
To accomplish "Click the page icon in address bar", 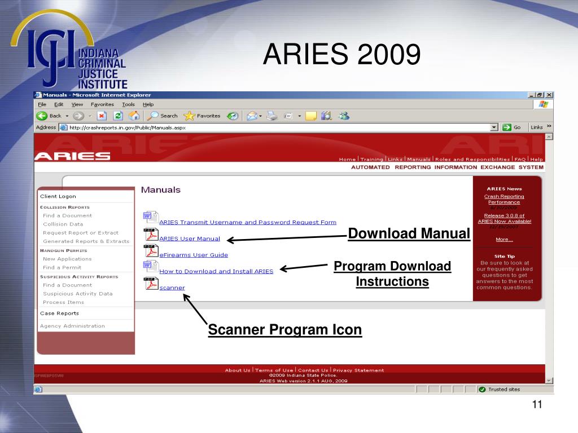I will point(63,127).
